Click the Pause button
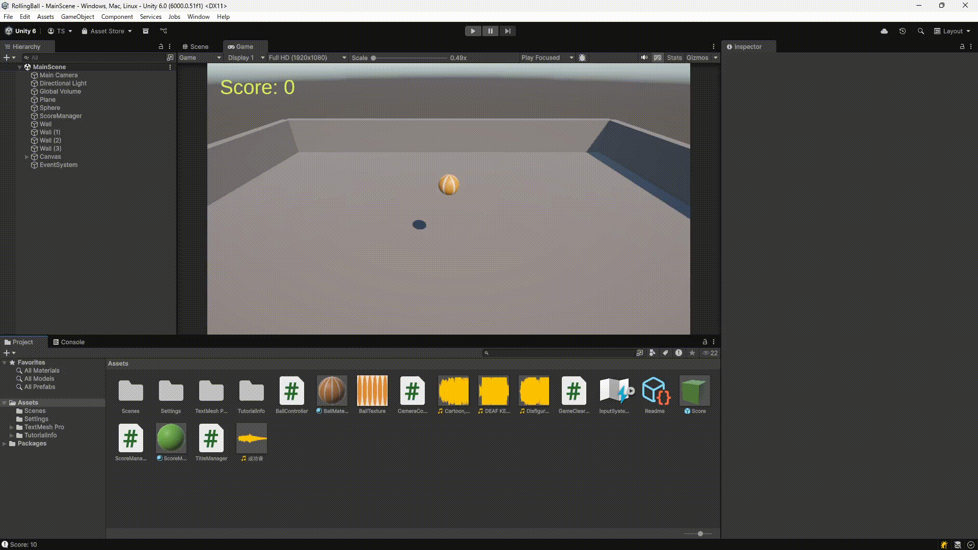The height and width of the screenshot is (550, 978). coord(490,31)
